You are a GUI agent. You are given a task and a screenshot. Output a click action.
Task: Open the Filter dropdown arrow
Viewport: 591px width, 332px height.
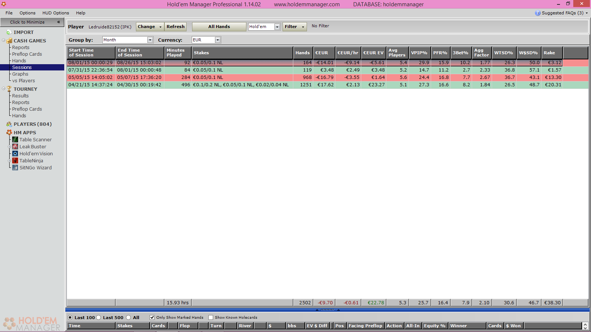pos(303,27)
